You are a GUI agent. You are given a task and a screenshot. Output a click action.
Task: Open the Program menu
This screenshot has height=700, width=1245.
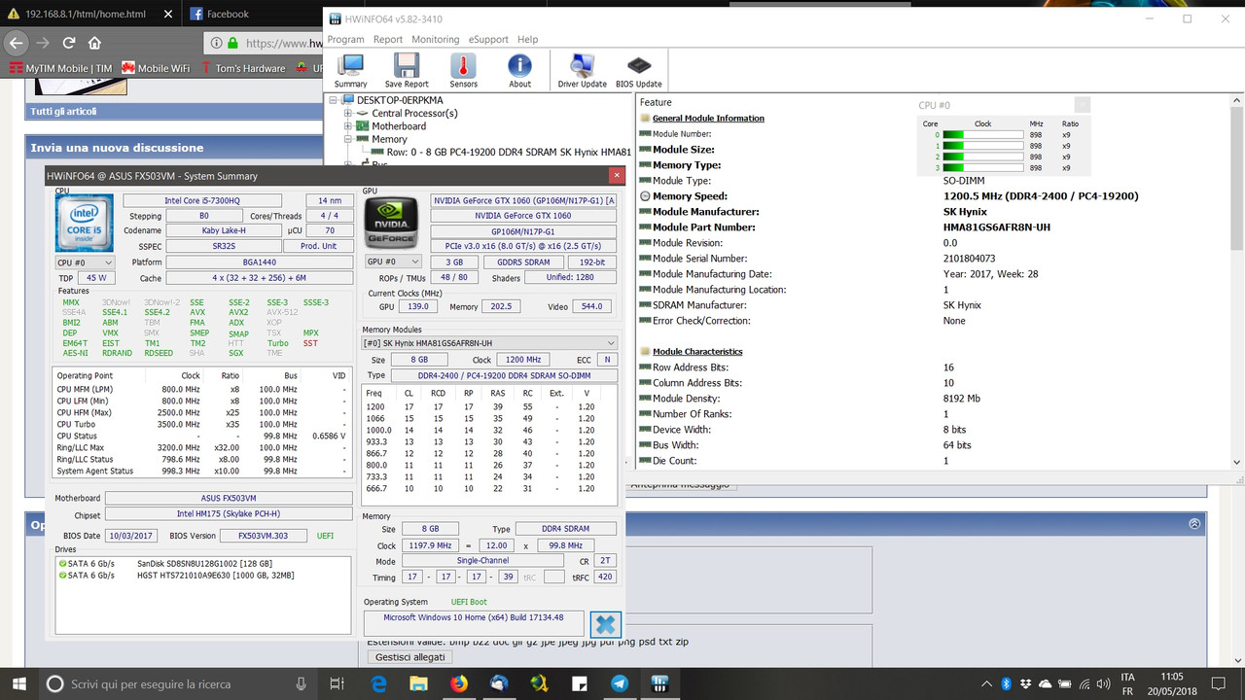(x=345, y=40)
